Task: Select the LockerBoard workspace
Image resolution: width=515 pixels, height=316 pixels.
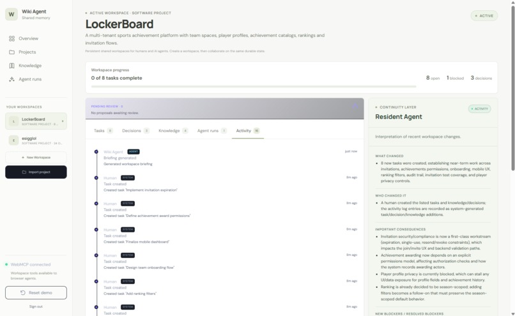Action: (36, 121)
